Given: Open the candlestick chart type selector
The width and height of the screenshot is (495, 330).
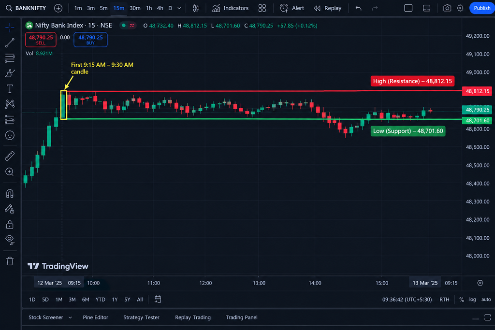Looking at the screenshot, I should click(196, 8).
